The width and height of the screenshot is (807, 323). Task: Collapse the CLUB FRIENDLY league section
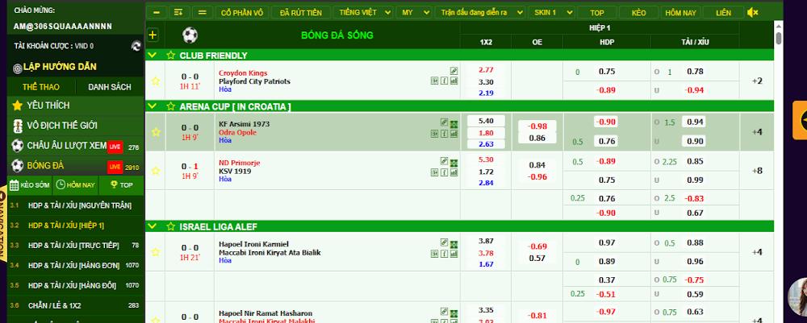pyautogui.click(x=153, y=55)
